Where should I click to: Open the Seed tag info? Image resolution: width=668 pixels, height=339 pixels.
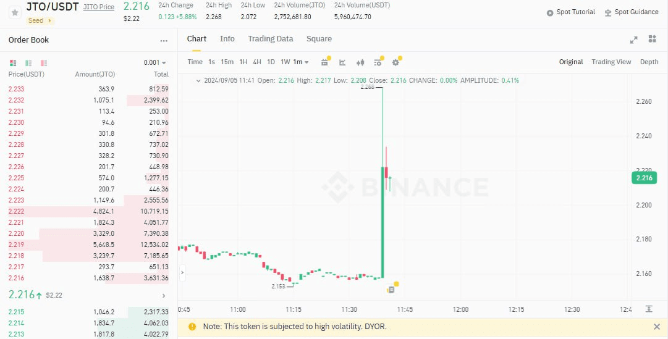coord(40,20)
